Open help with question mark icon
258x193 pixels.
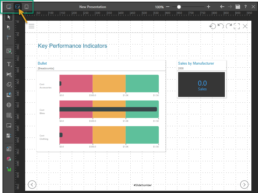coord(246,7)
